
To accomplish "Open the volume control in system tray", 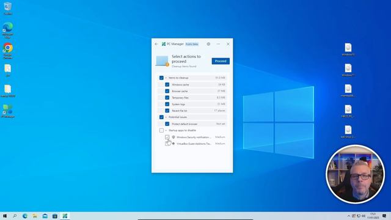I will click(364, 216).
